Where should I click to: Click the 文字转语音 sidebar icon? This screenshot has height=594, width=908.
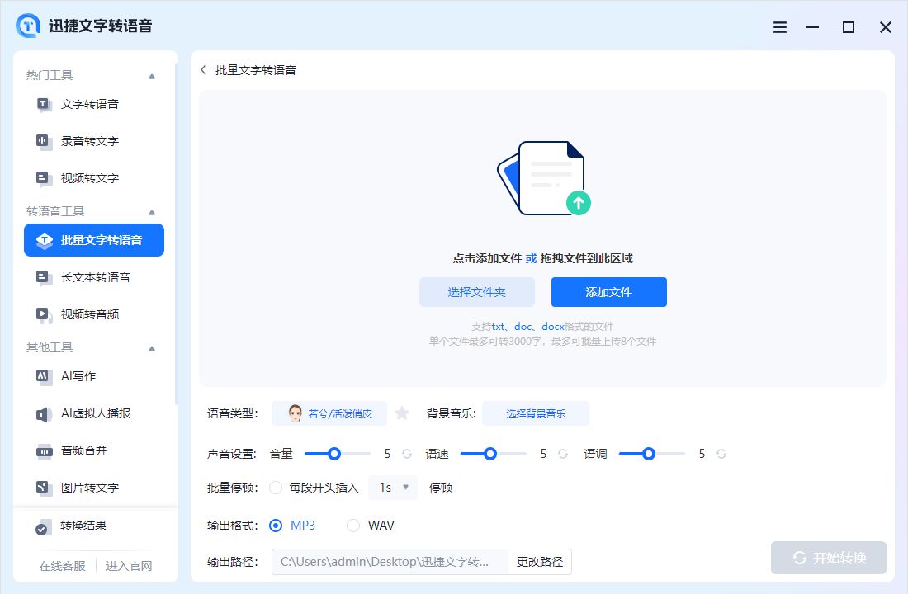point(44,104)
